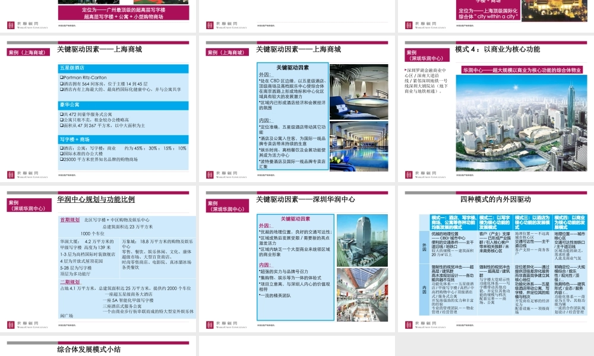The image size is (594, 356).
Task: Select the 上海商城 slide with pool photos
Action: [296, 109]
